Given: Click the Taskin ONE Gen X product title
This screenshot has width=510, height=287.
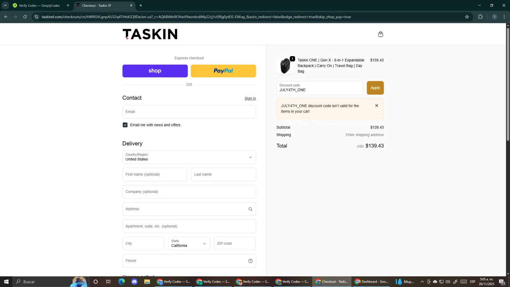Looking at the screenshot, I should [331, 66].
